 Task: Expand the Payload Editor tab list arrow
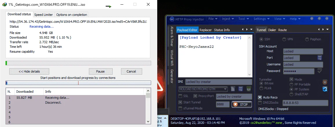point(251,30)
